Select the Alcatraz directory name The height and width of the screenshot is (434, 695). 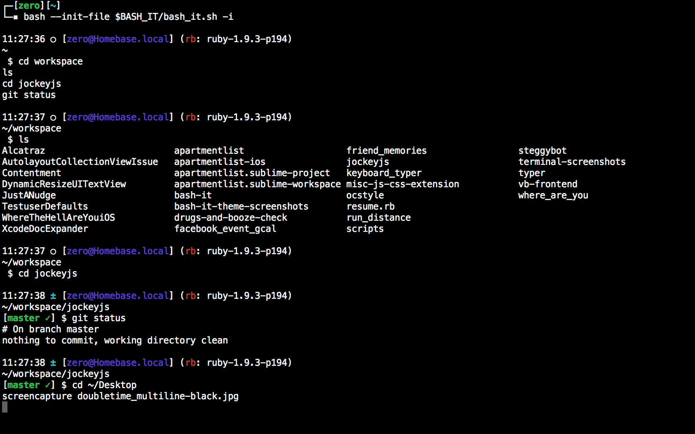pos(24,150)
